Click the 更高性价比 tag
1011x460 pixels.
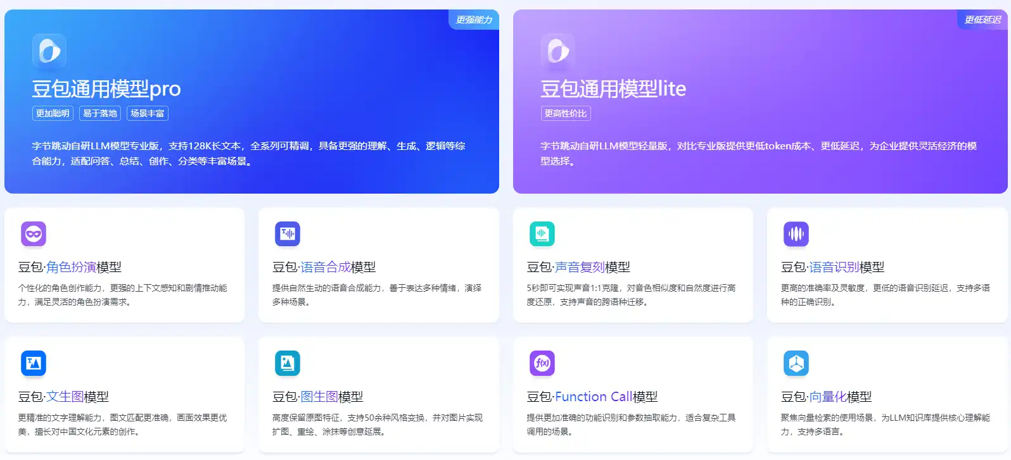click(566, 113)
